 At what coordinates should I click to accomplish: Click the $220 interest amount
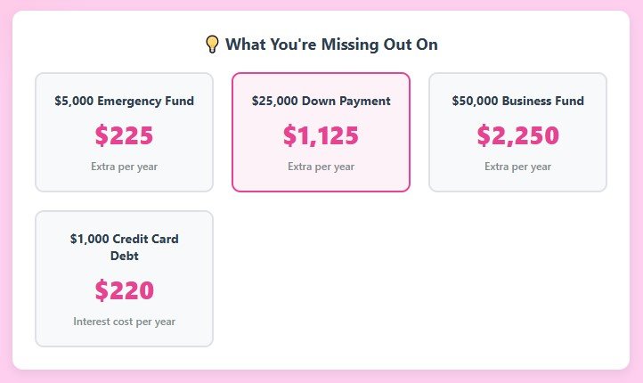click(x=125, y=290)
